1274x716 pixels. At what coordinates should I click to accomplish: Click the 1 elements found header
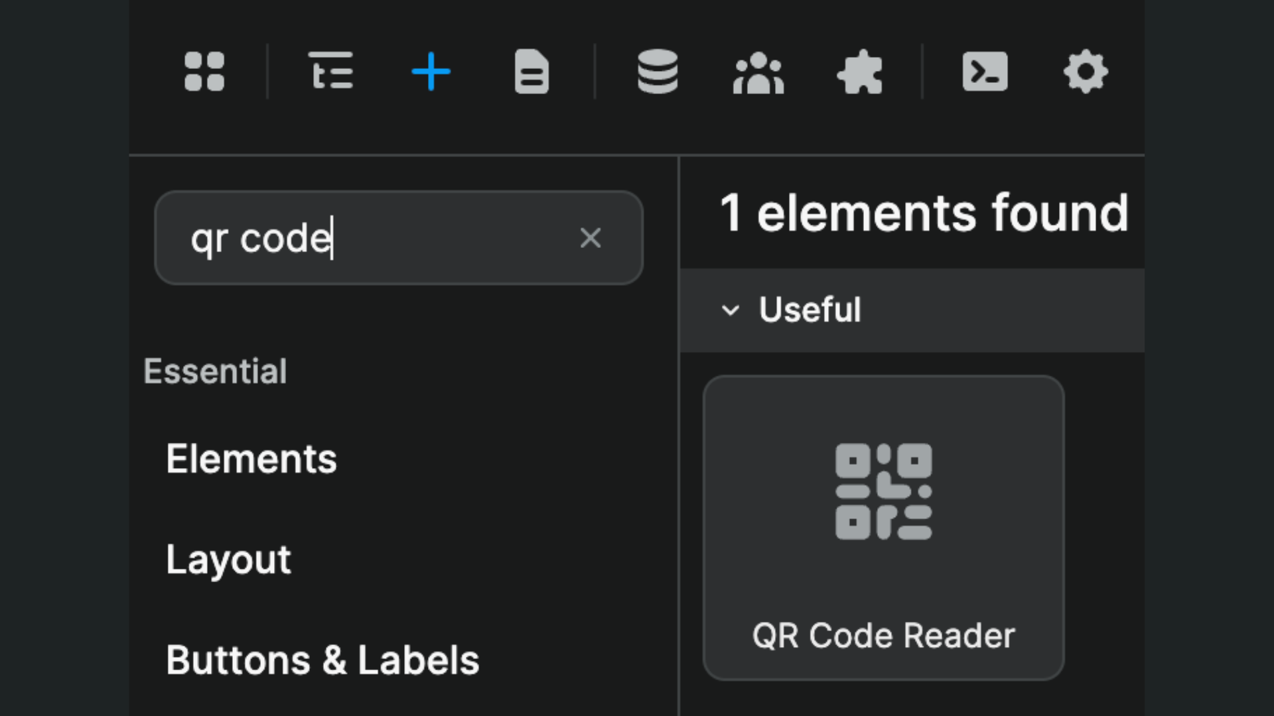tap(924, 212)
